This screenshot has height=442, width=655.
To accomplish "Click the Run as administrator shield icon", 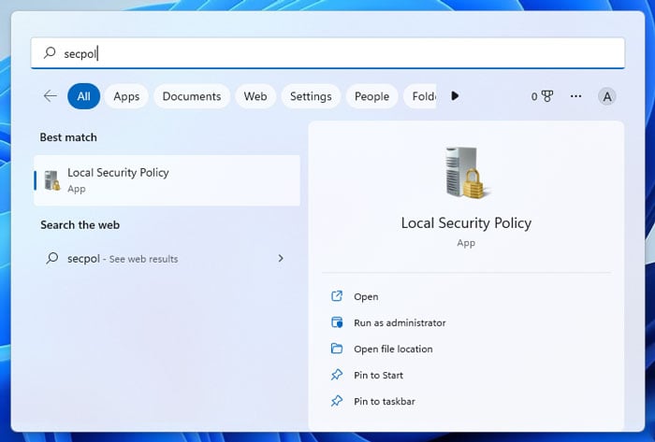I will click(x=337, y=322).
